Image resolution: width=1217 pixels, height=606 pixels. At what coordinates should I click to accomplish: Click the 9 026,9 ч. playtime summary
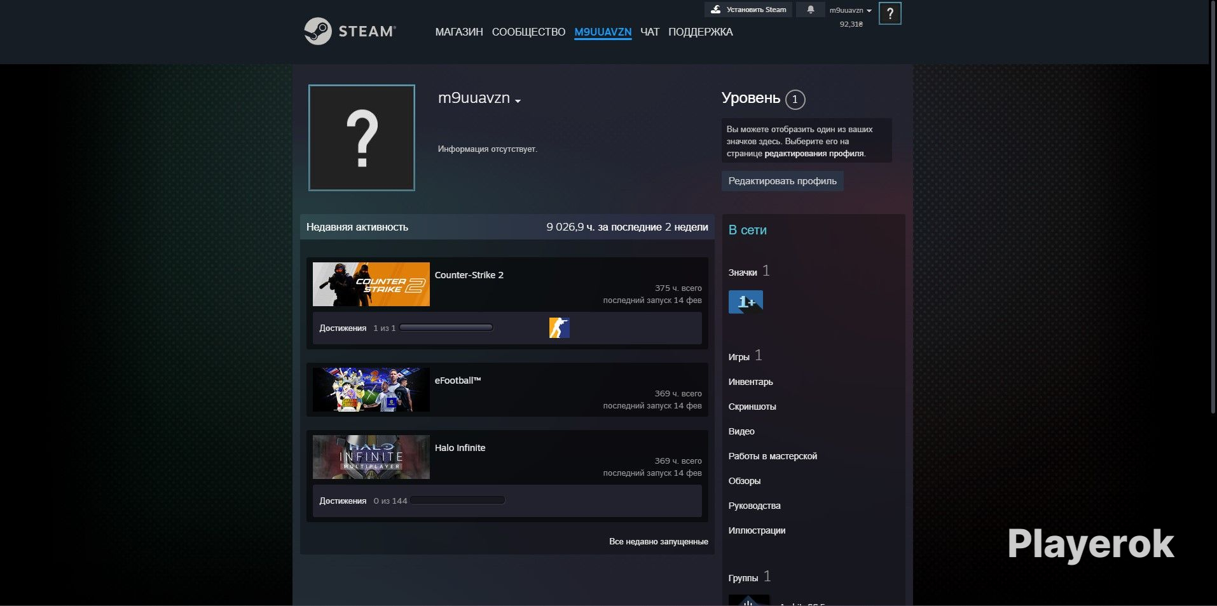point(627,227)
